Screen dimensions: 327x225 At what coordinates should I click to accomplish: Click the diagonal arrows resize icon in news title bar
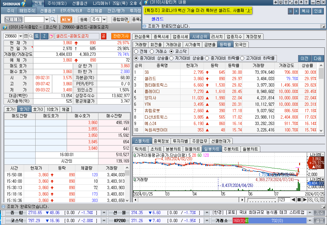tap(291, 2)
